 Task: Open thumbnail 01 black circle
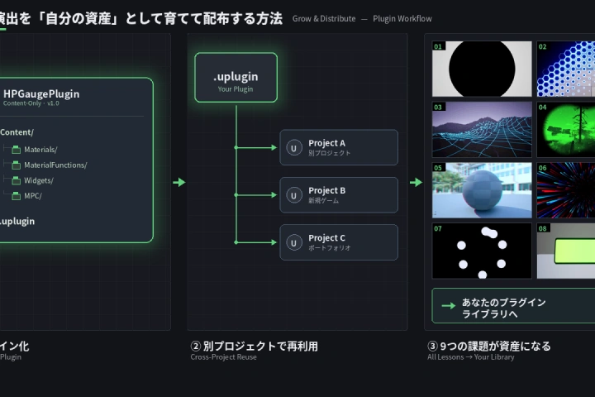click(x=482, y=69)
